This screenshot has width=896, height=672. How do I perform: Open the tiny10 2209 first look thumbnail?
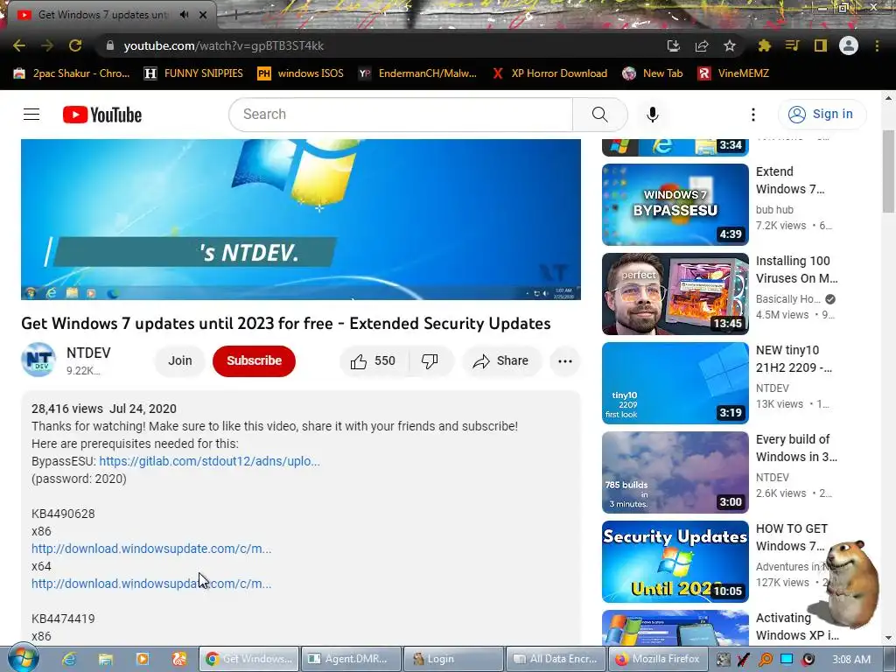click(x=675, y=383)
